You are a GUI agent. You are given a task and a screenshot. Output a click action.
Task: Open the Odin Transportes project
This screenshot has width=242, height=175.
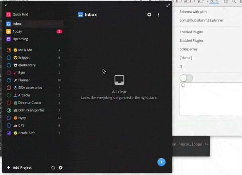coord(34,111)
